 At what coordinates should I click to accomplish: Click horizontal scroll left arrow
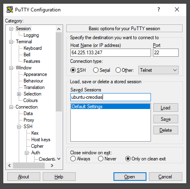[9, 165]
